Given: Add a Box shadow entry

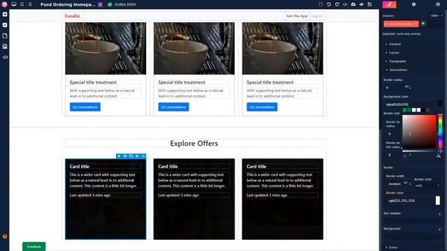Looking at the screenshot, I should click(x=439, y=214).
